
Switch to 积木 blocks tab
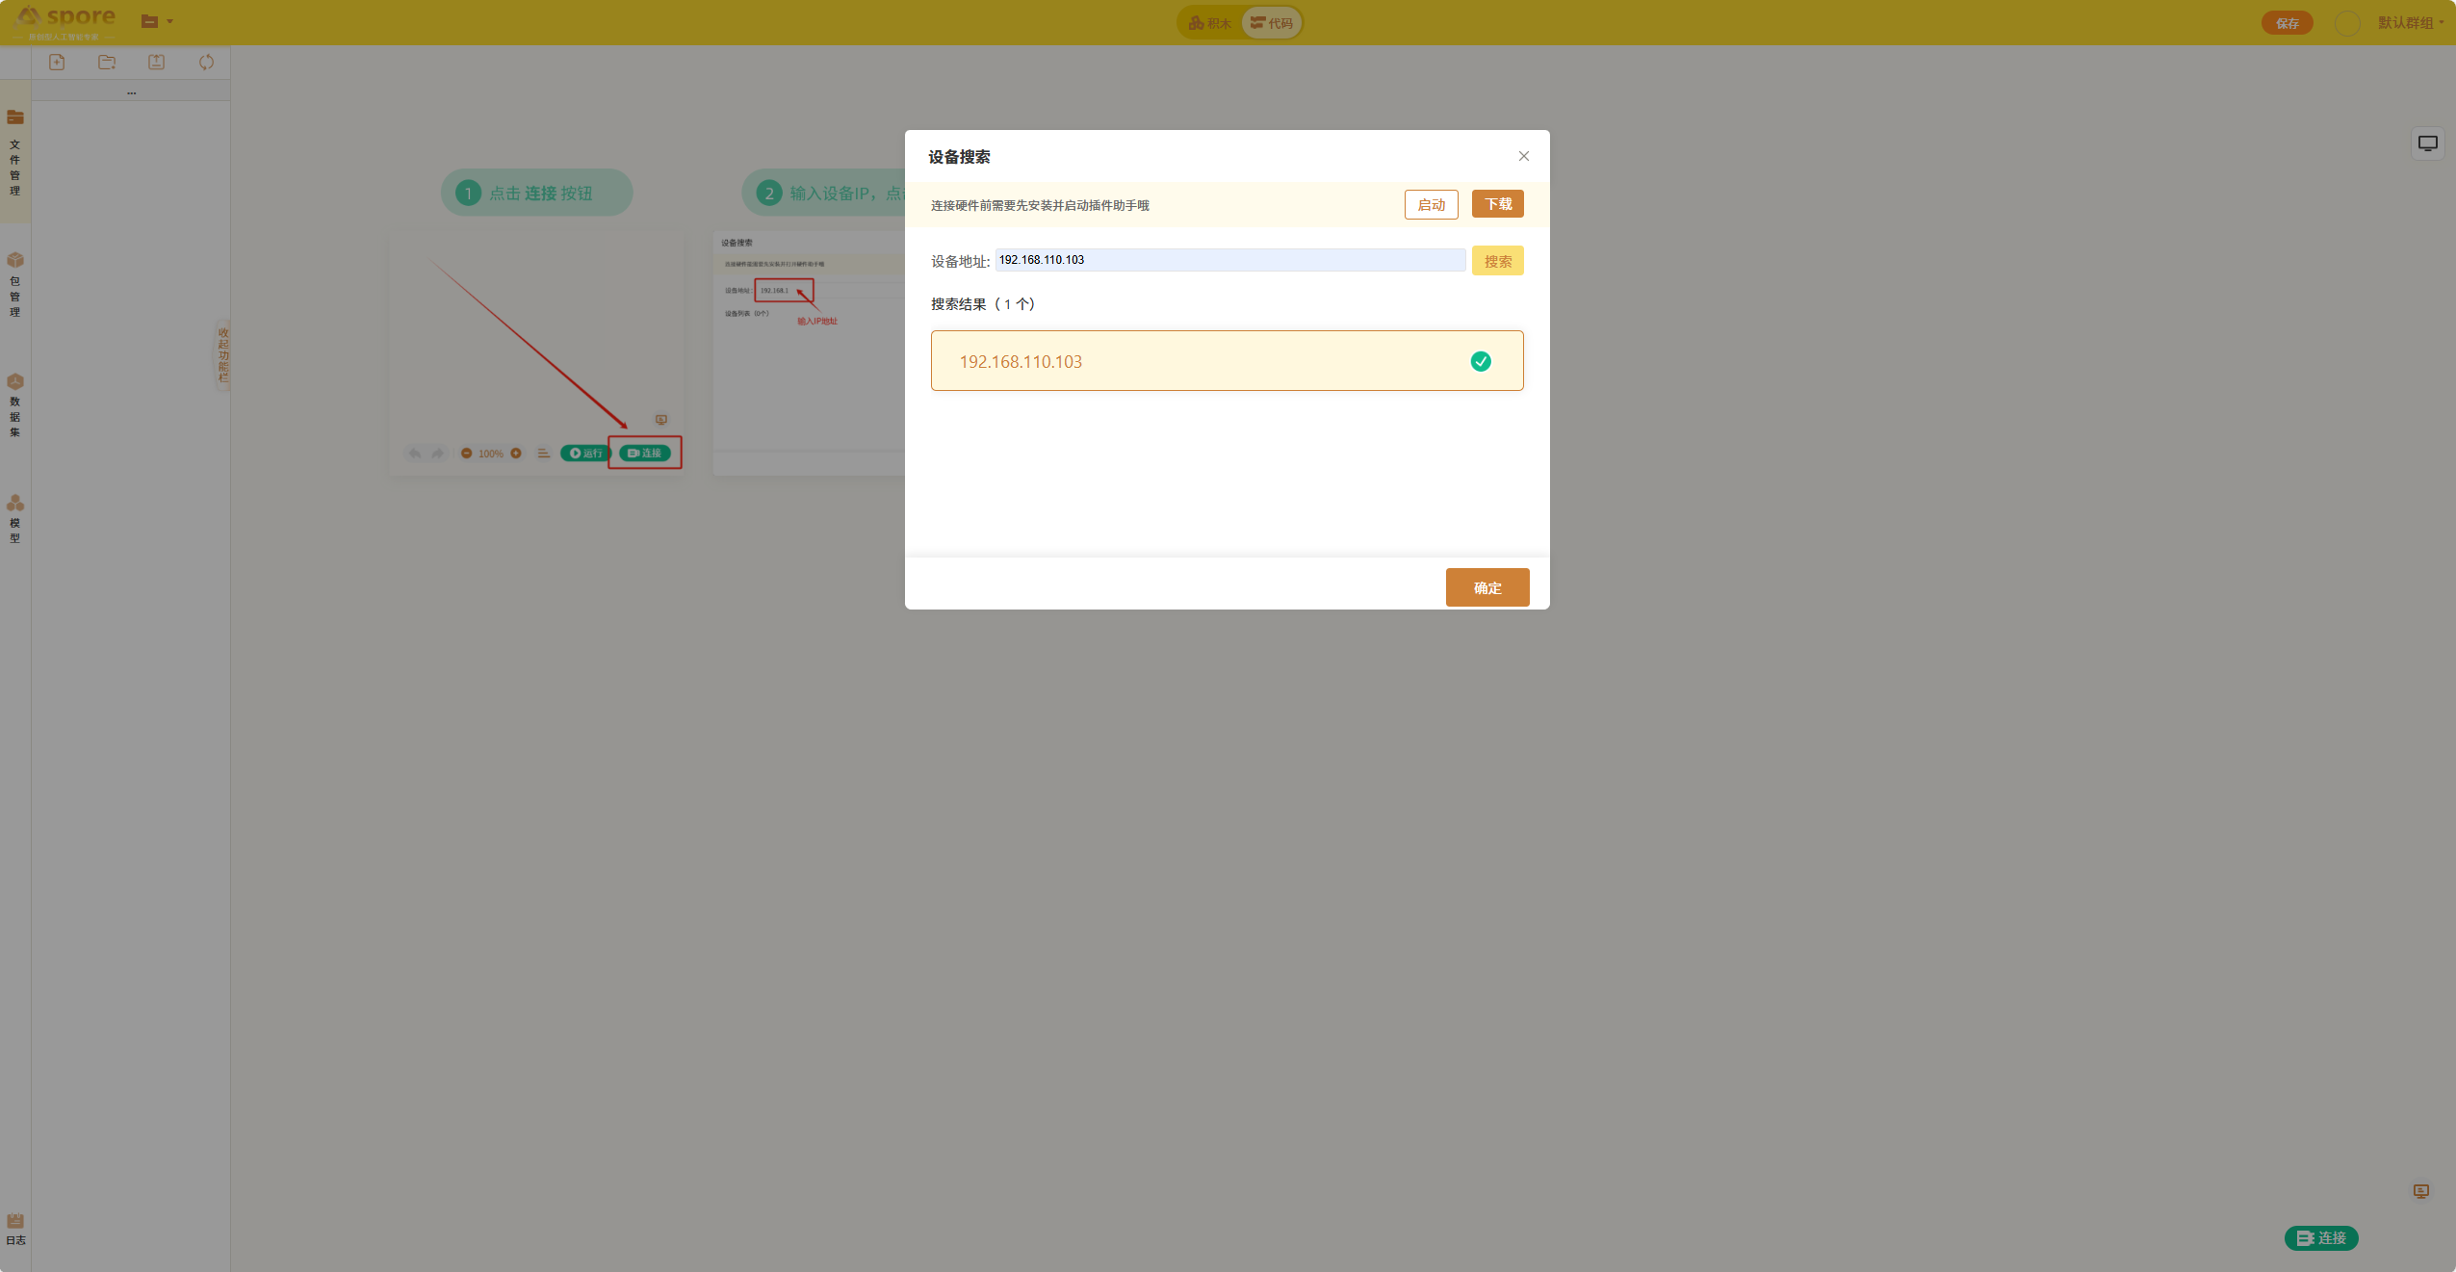coord(1210,23)
